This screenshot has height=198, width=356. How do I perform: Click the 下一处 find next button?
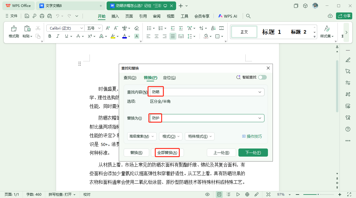(x=253, y=152)
